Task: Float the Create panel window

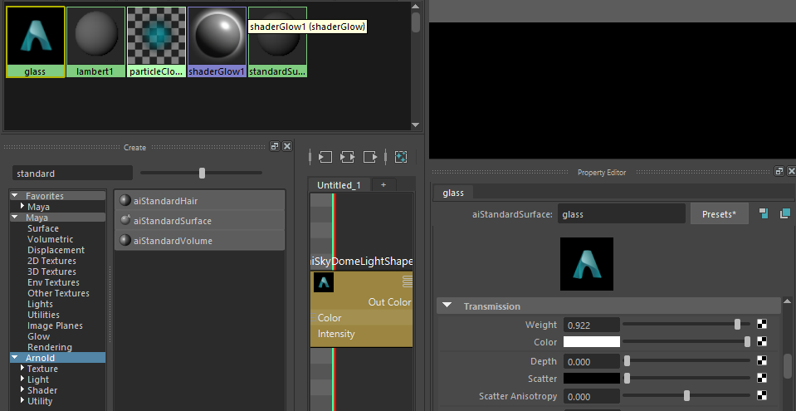Action: point(275,147)
